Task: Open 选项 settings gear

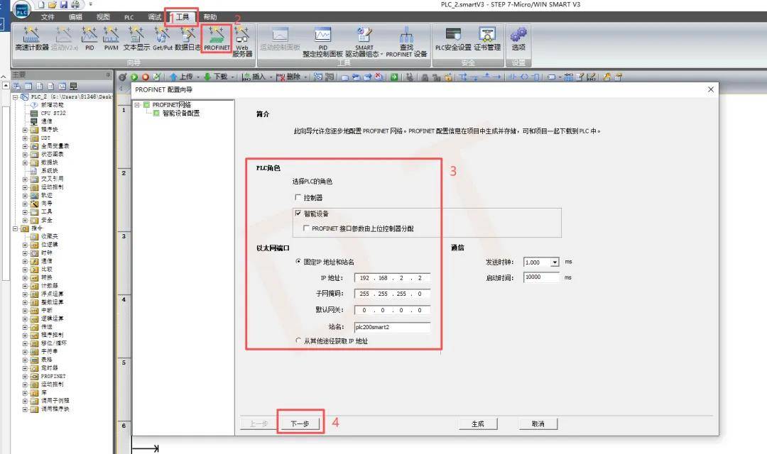Action: click(518, 38)
